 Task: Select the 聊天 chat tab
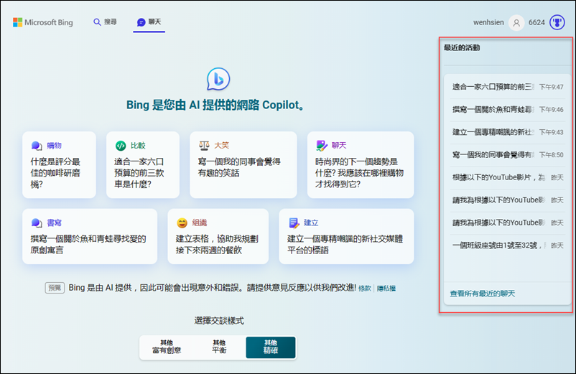(149, 22)
